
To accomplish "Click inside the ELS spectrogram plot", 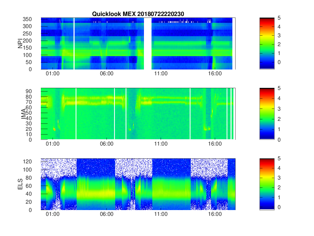I will tap(138, 184).
